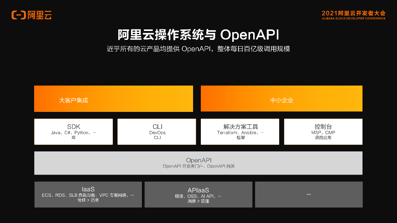Click the slide title 阿里云操作系统与 OpenAPI
The width and height of the screenshot is (397, 223).
pos(198,34)
